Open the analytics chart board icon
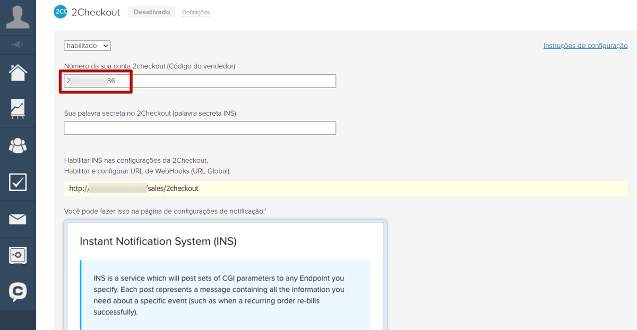 (x=18, y=109)
